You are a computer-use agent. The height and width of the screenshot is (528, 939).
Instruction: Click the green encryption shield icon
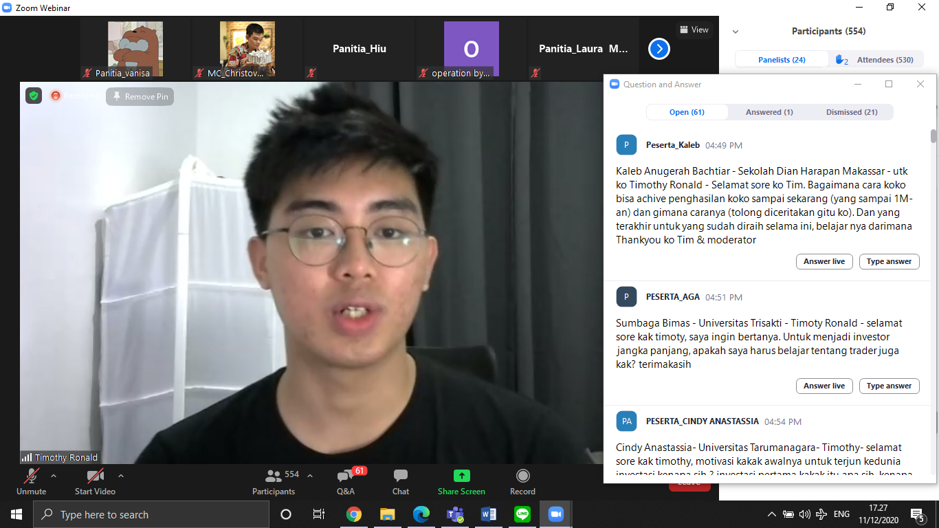(x=34, y=96)
